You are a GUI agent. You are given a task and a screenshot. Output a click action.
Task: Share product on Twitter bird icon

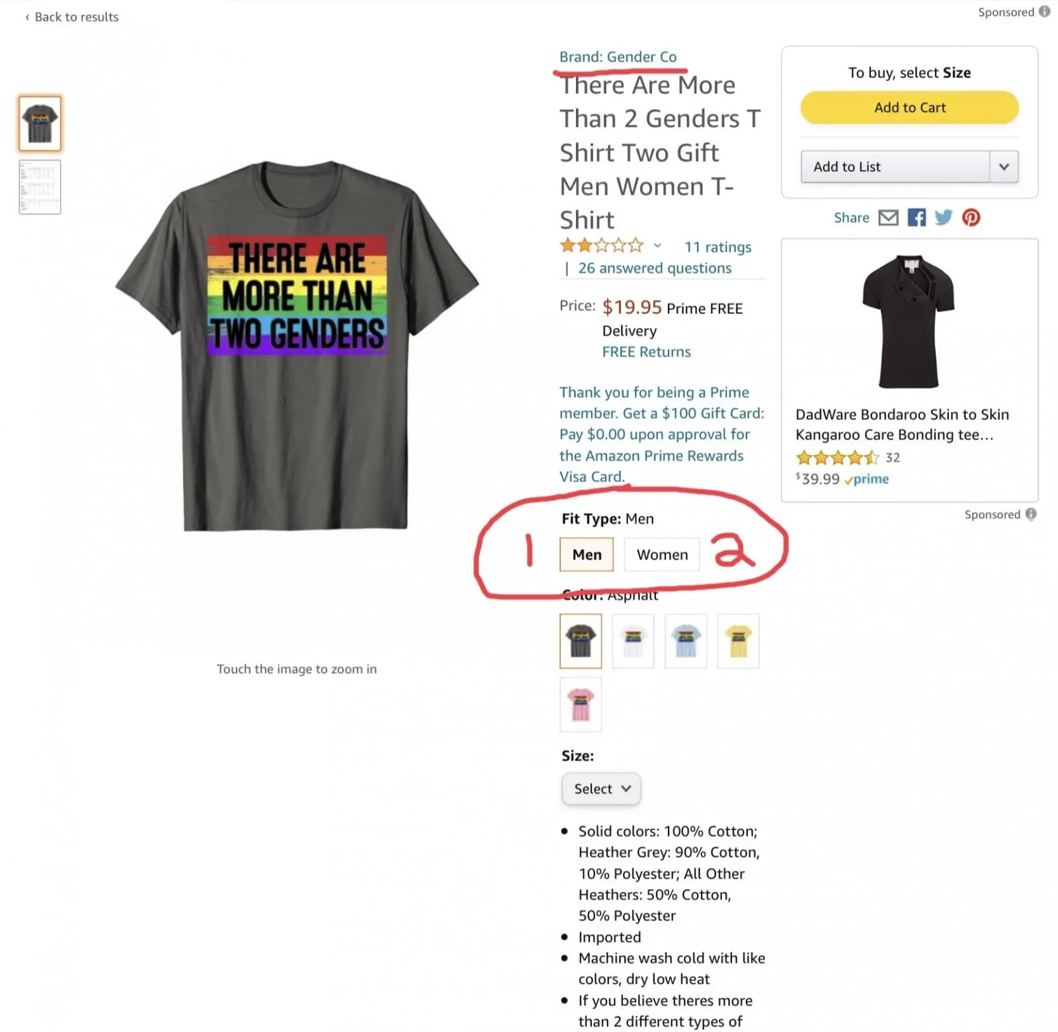pyautogui.click(x=944, y=218)
